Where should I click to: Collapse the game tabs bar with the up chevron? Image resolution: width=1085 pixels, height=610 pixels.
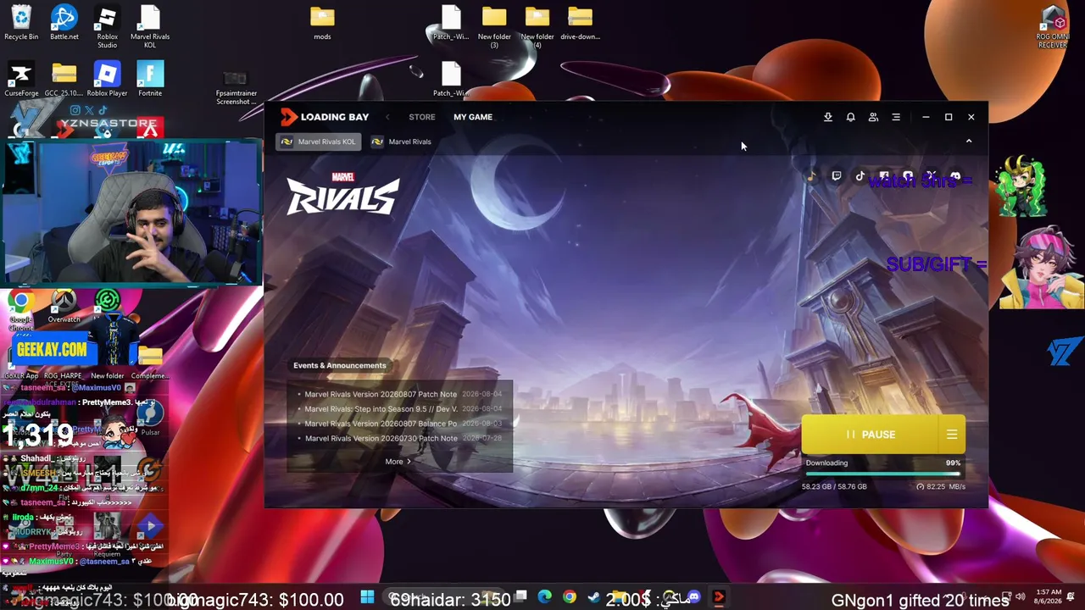point(969,141)
